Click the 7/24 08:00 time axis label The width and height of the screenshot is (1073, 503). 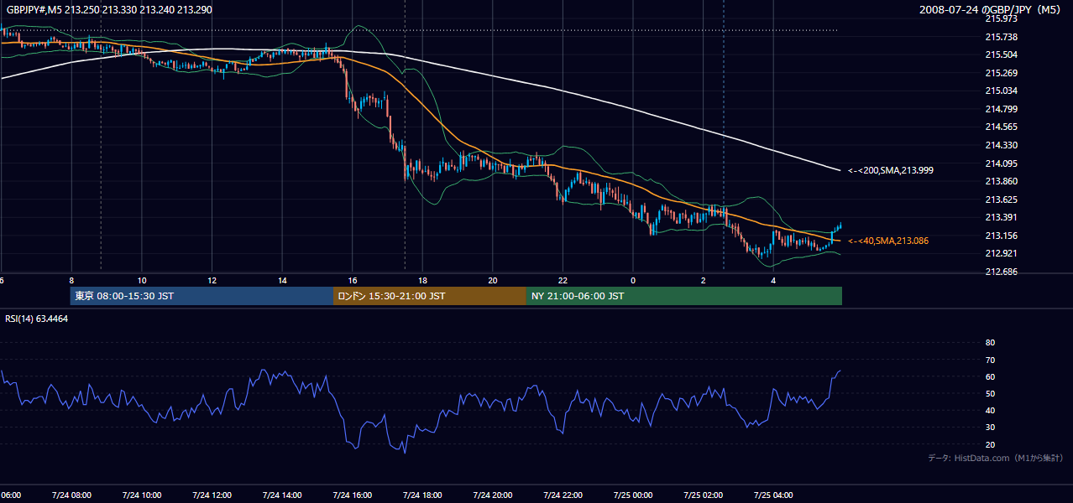point(71,495)
